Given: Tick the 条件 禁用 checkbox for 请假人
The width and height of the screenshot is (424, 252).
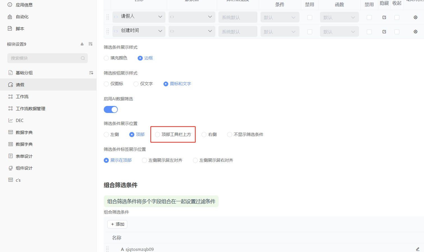Looking at the screenshot, I should 310,17.
